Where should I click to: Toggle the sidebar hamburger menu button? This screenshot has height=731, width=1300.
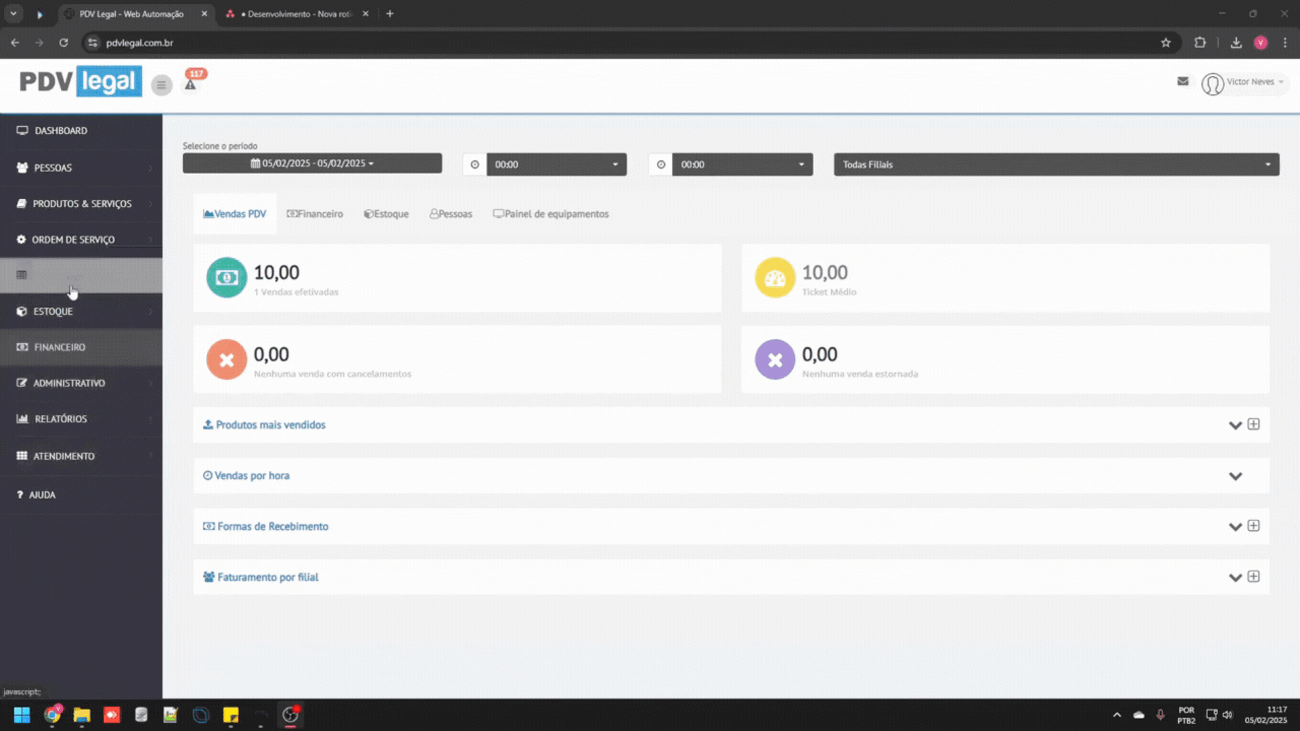coord(161,85)
